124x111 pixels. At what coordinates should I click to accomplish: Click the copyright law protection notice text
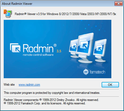[x=52, y=93]
